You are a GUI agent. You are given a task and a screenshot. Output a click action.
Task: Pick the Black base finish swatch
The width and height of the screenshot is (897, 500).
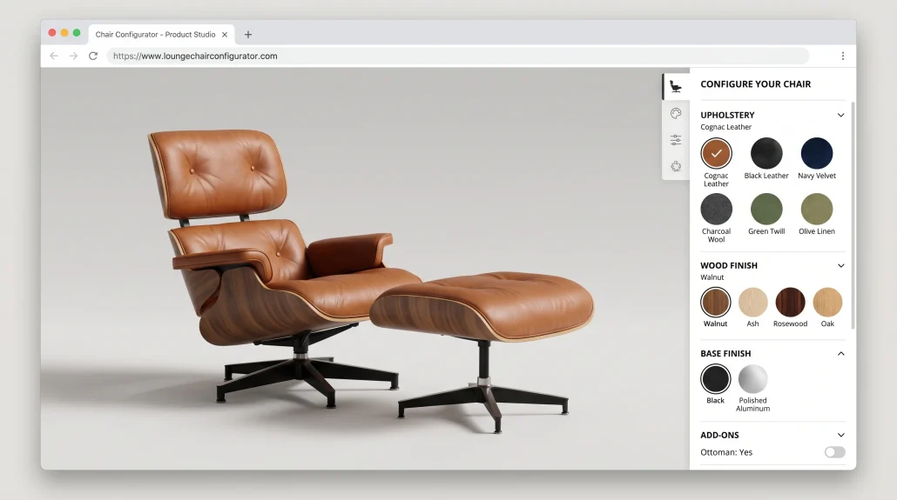click(716, 379)
